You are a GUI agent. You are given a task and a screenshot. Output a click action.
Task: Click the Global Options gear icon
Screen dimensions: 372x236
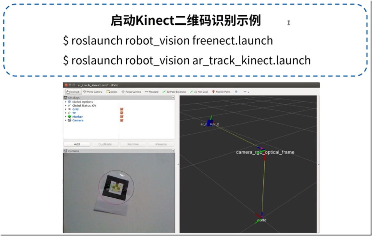click(70, 102)
